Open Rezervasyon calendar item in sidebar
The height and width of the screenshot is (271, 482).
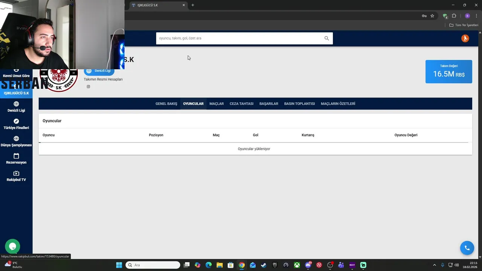pos(16,159)
